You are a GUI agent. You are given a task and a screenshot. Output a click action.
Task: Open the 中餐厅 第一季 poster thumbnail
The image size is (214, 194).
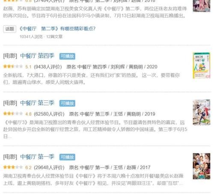pyautogui.click(x=202, y=166)
